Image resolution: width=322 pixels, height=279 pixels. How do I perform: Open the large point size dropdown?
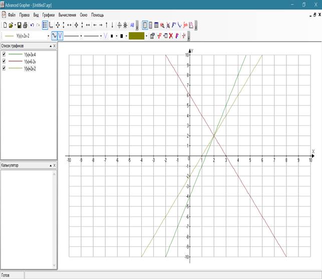click(126, 36)
